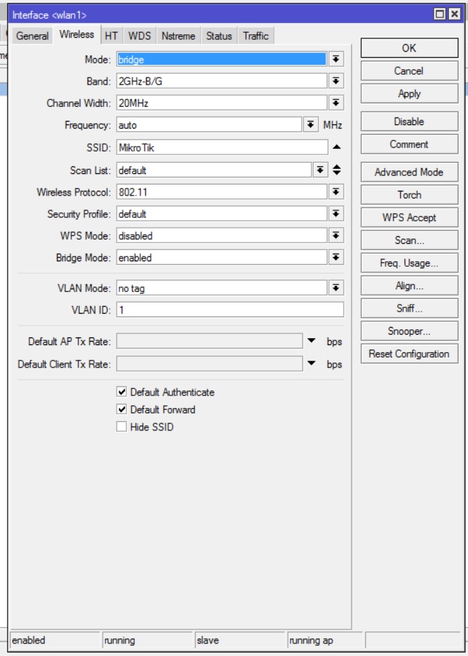Open the VLAN Mode dropdown arrow

click(336, 288)
